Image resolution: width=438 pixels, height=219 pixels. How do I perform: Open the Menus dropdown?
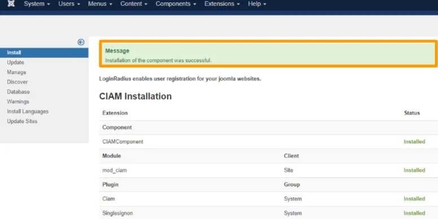tap(100, 4)
